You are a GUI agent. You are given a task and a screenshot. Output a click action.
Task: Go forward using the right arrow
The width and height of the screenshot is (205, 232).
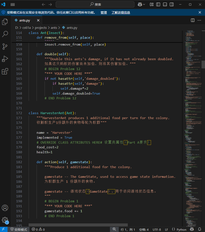click(50, 5)
